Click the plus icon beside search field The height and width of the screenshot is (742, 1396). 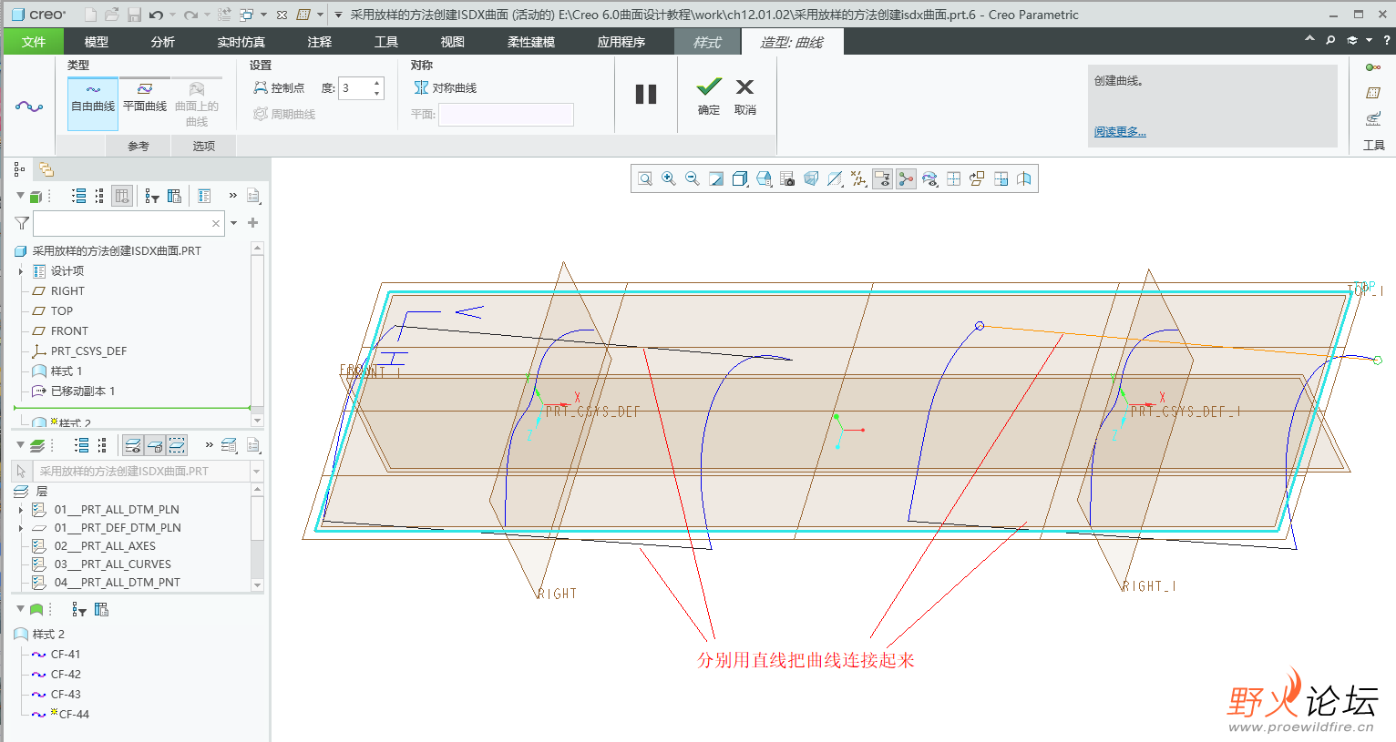pos(253,223)
